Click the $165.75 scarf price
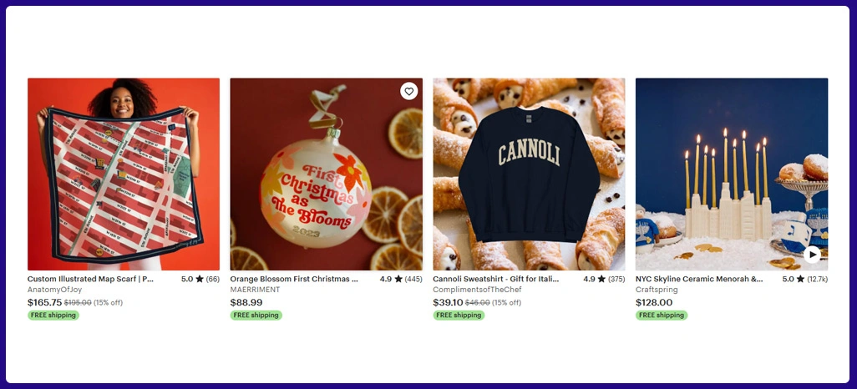Viewport: 857px width, 389px height. click(x=45, y=302)
